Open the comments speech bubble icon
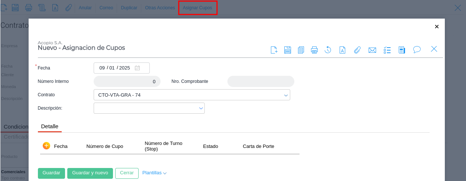This screenshot has height=181, width=466. (x=417, y=49)
